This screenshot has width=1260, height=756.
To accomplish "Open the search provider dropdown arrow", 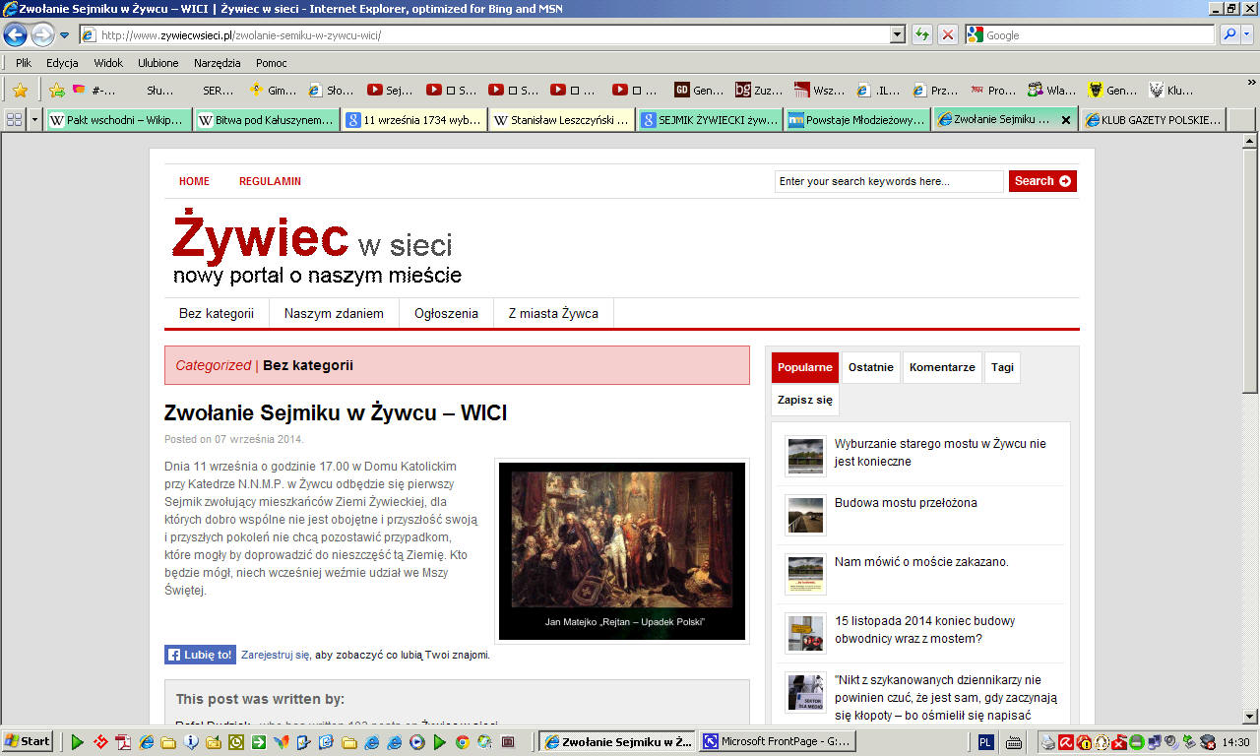I will [x=1247, y=34].
